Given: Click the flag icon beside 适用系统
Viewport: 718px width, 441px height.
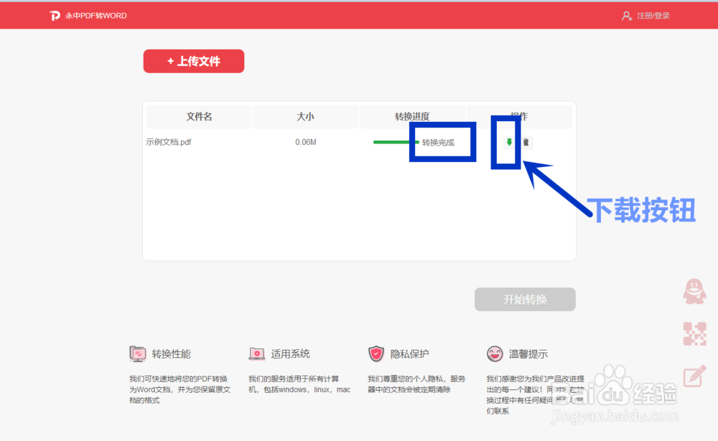Looking at the screenshot, I should [257, 353].
